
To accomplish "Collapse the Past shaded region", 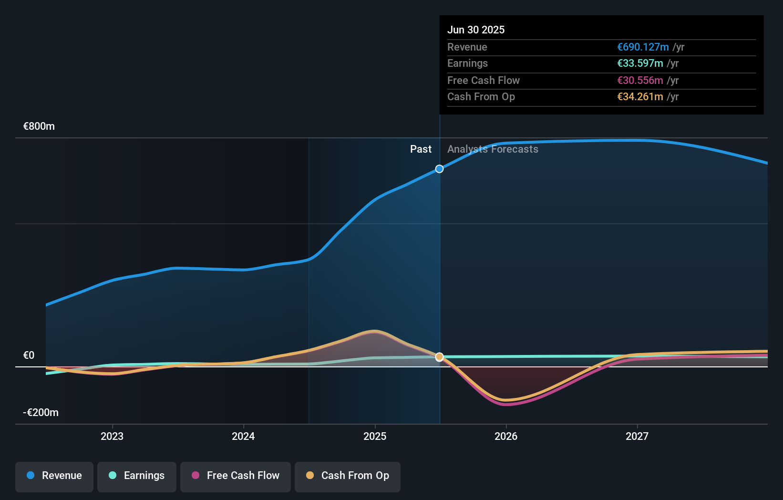I will 421,149.
